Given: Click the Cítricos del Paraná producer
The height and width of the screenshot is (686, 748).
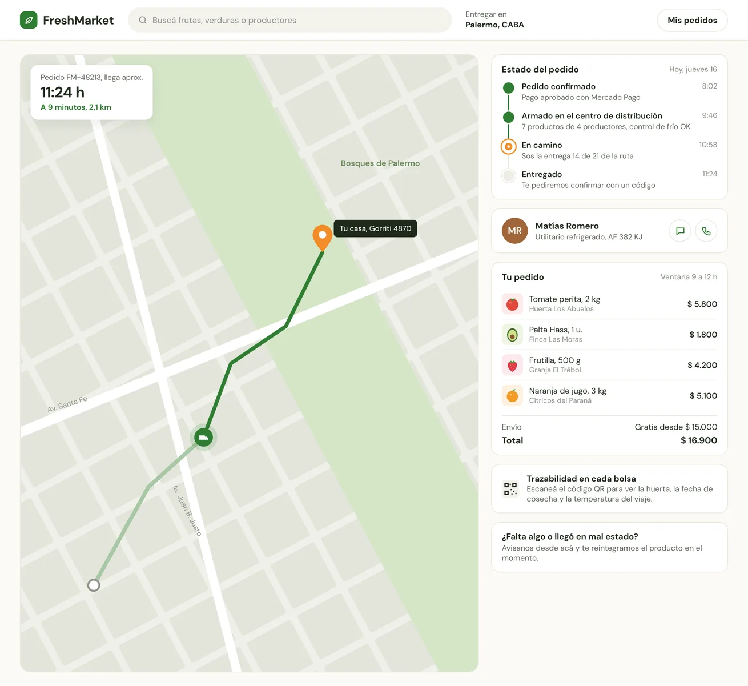Looking at the screenshot, I should [x=560, y=400].
